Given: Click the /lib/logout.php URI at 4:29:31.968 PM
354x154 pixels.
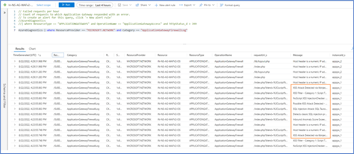Looking at the screenshot, I should (x=262, y=61).
